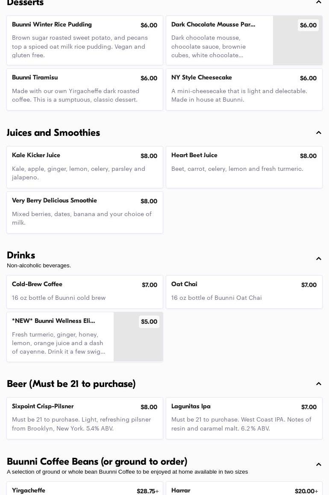Image resolution: width=329 pixels, height=495 pixels.
Task: Open the Sixpoint Crisp-Pilsner beer card
Action: click(x=85, y=418)
